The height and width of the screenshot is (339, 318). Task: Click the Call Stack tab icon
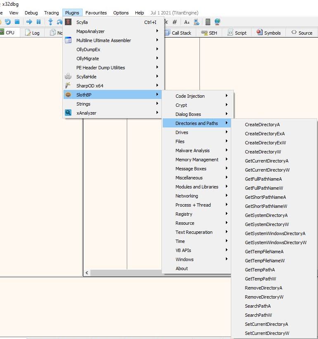(167, 33)
